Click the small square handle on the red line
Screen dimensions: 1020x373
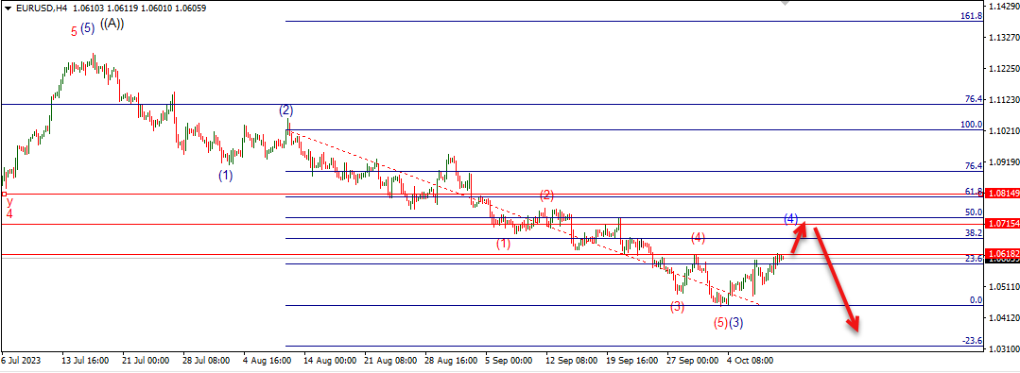3,194
